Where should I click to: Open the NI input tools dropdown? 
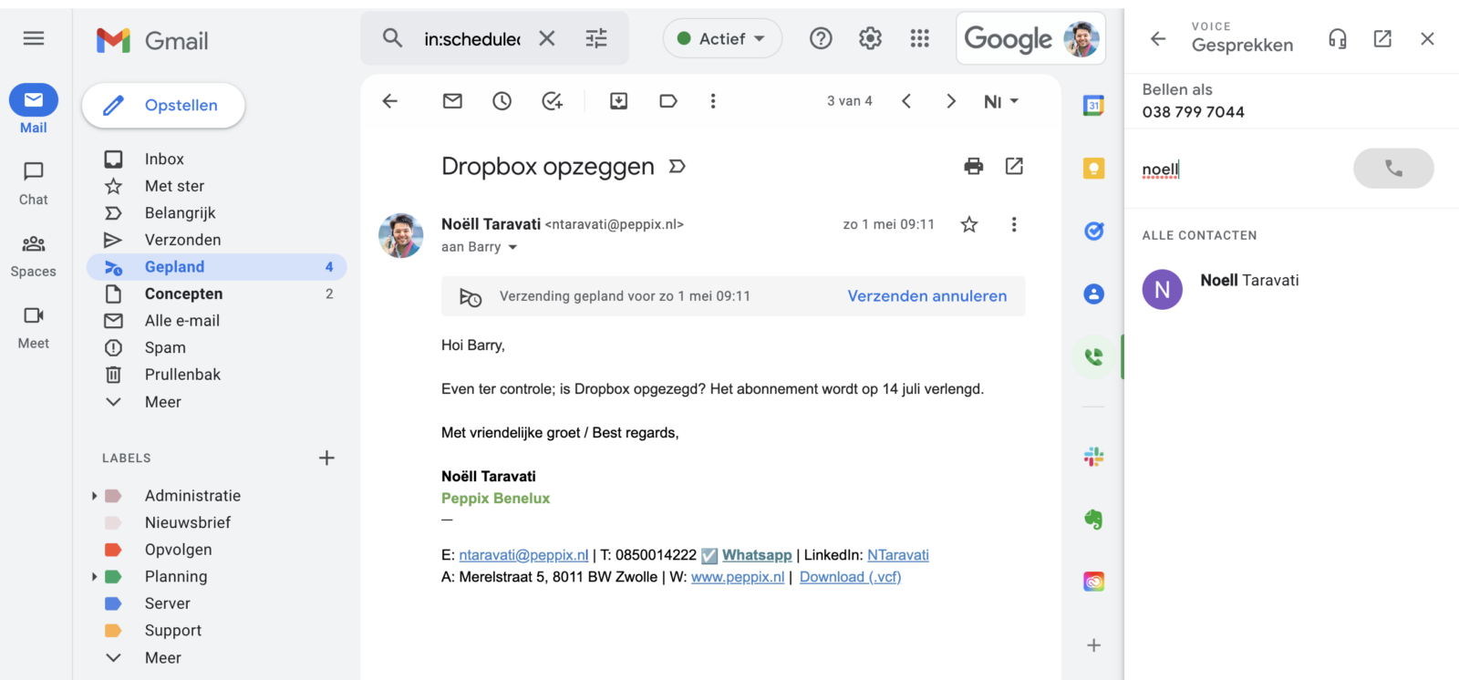tap(1001, 101)
